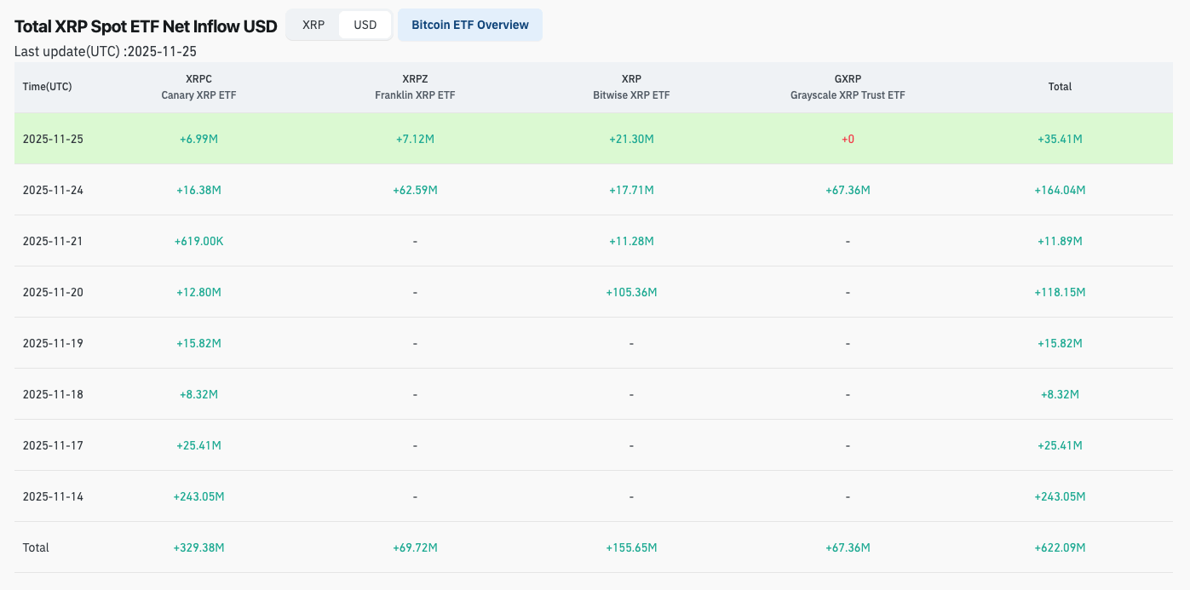
Task: Switch the currency view to XRP
Action: click(x=313, y=25)
